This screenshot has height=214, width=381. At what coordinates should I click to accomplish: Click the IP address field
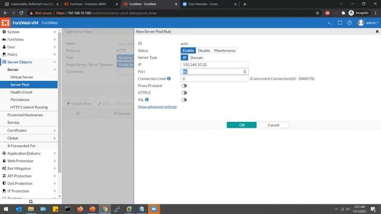click(214, 65)
